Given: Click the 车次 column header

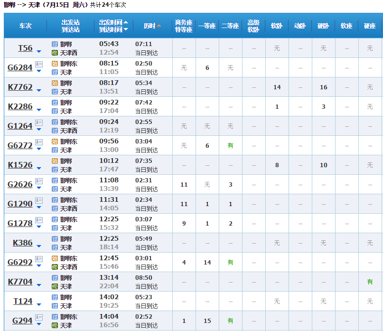Looking at the screenshot, I should [x=26, y=26].
